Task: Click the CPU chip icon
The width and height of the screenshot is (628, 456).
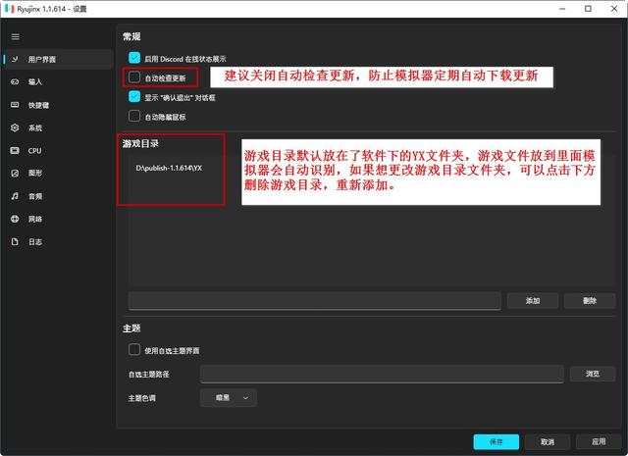Action: click(x=15, y=151)
